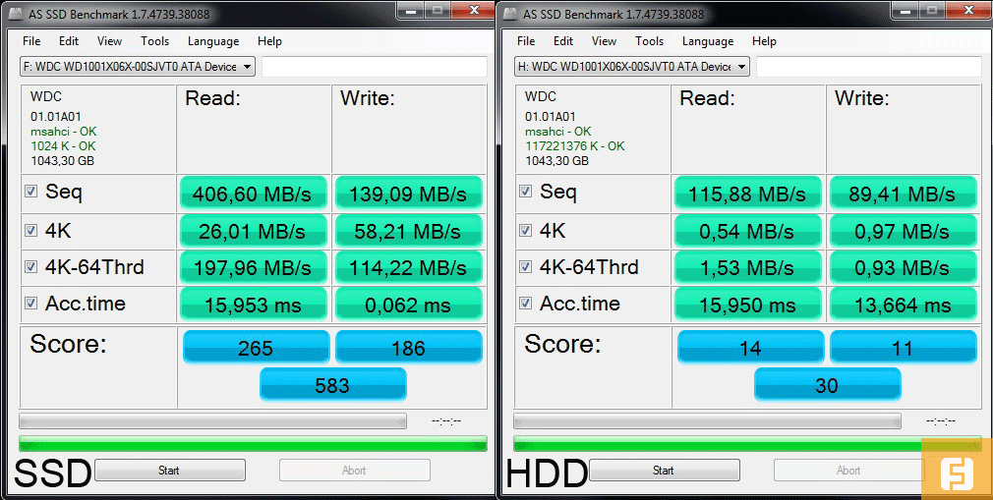The image size is (993, 500).
Task: Select the 15,950 ms access time value
Action: click(x=748, y=305)
